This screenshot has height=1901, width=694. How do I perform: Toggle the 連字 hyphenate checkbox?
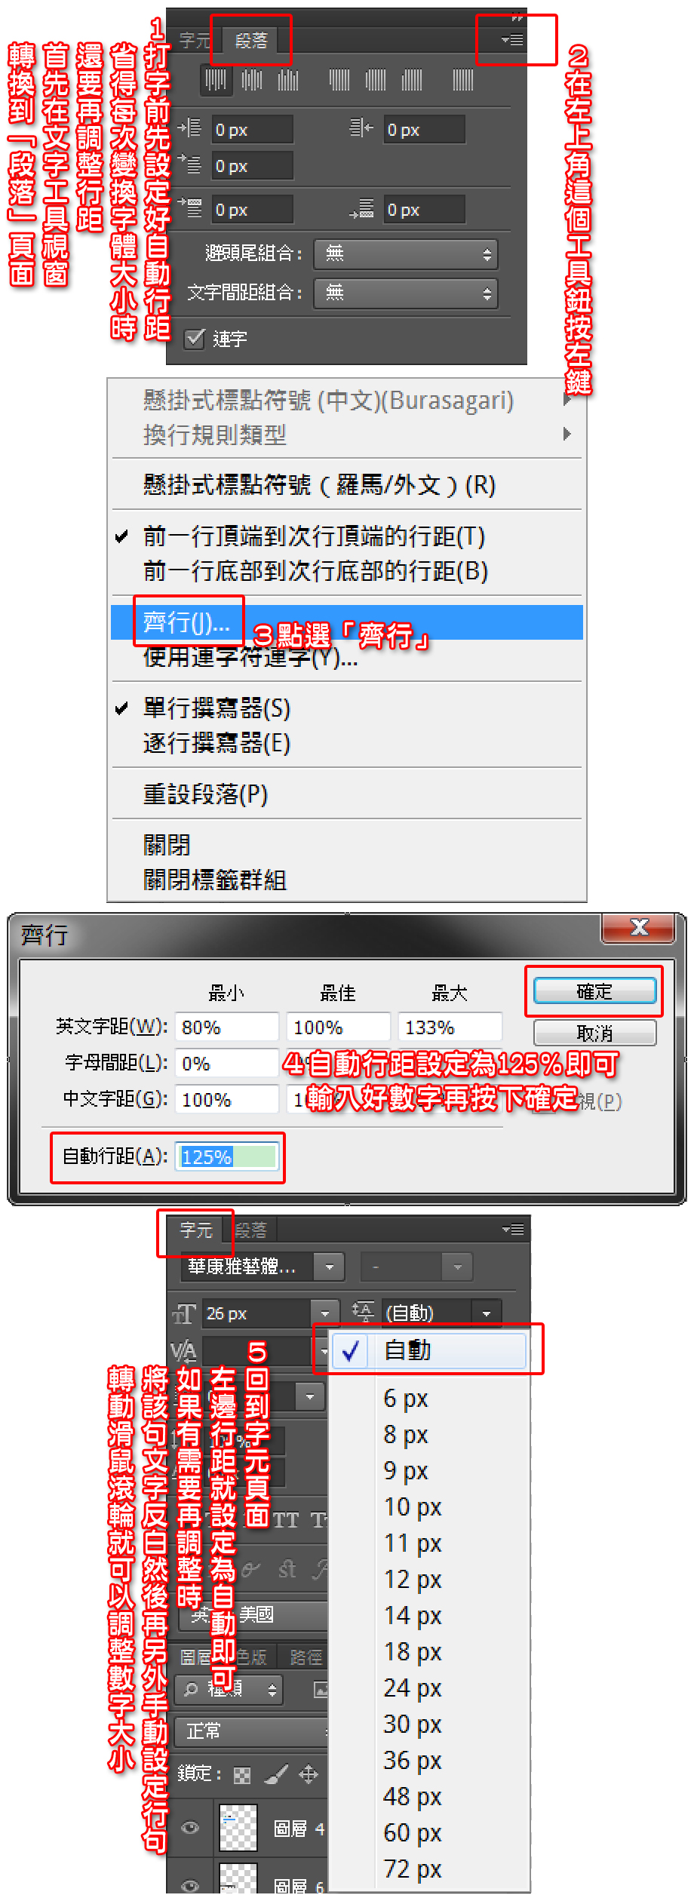coord(195,338)
